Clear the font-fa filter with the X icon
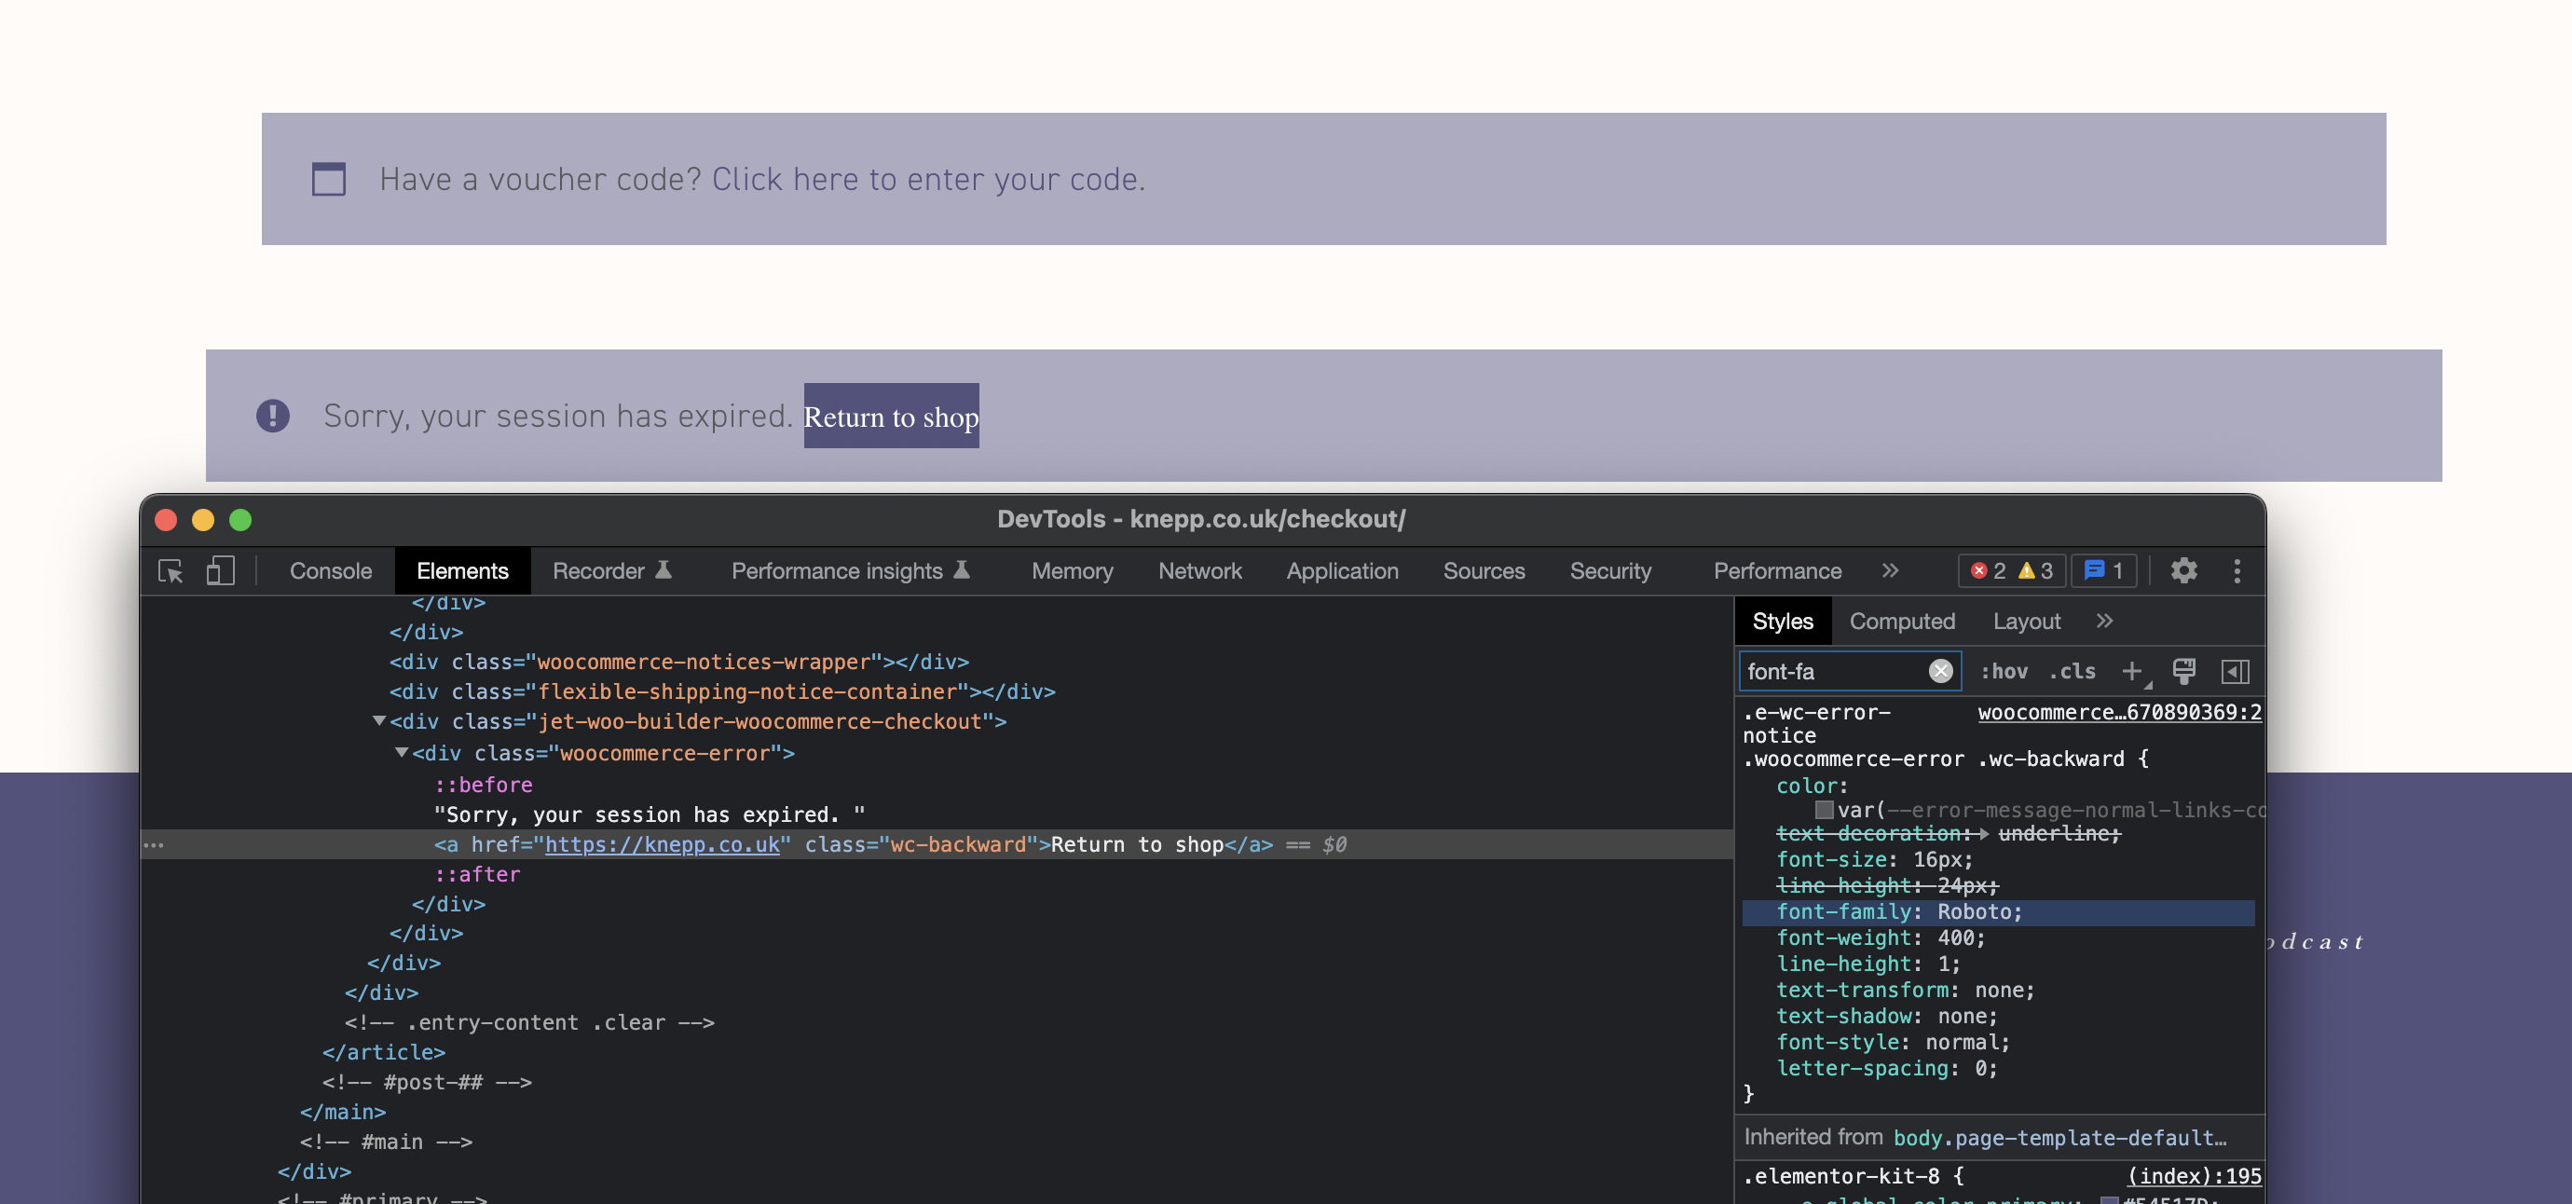Screen dimensions: 2572x1204 click(1939, 672)
